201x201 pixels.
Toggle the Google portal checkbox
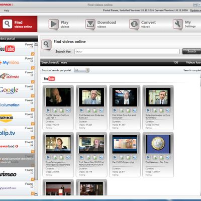[x=33, y=95]
